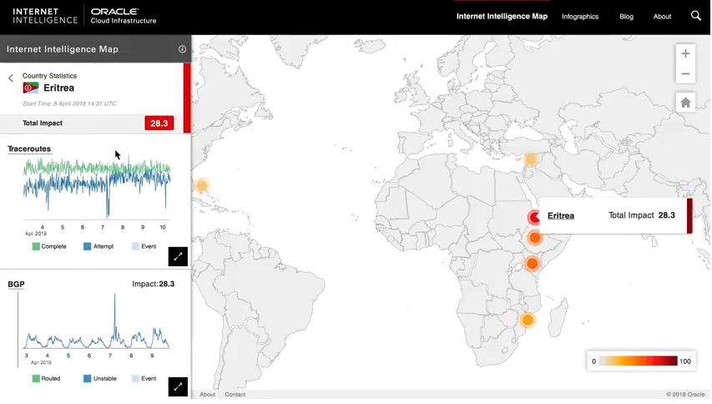Screen dimensions: 712x404
Task: Select the Traceroutes section heading
Action: (x=29, y=149)
